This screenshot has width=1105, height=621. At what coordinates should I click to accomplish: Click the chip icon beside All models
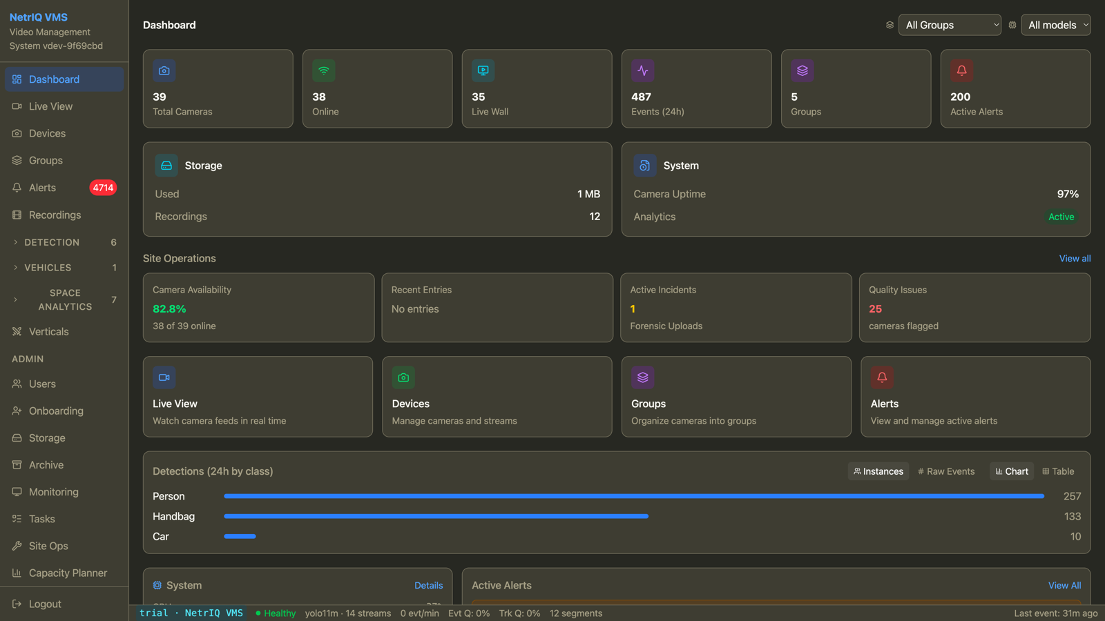pos(1012,25)
